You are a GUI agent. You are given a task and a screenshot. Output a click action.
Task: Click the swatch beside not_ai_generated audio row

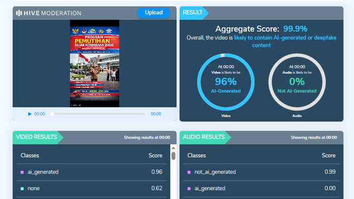click(x=189, y=172)
